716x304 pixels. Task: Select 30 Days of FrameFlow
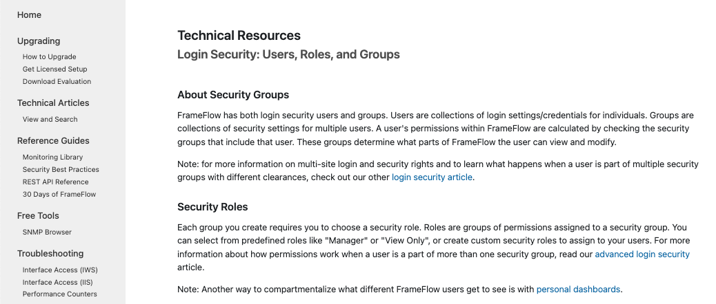pyautogui.click(x=59, y=195)
